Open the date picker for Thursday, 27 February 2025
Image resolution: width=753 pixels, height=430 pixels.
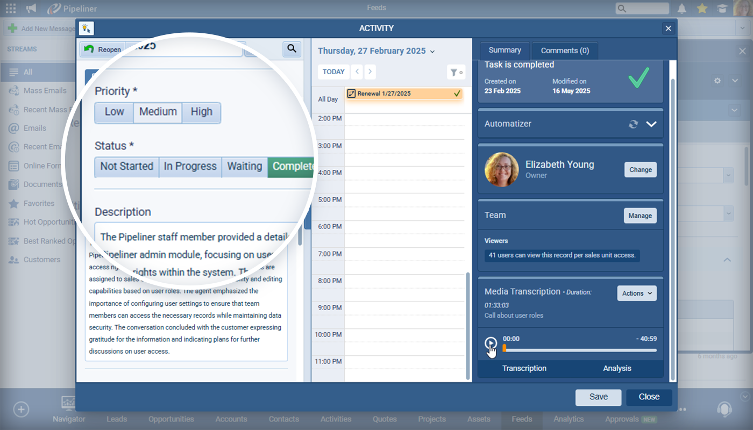(376, 51)
